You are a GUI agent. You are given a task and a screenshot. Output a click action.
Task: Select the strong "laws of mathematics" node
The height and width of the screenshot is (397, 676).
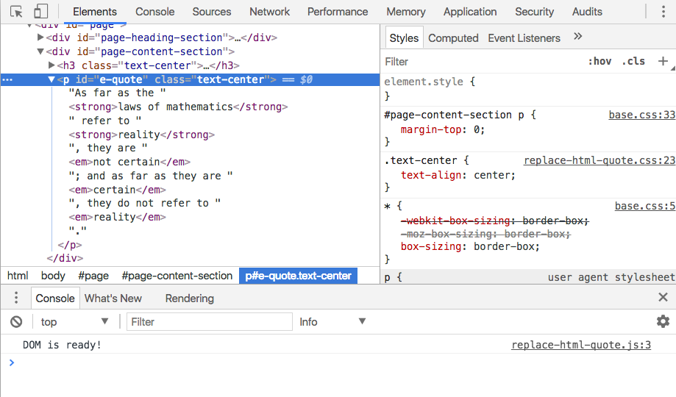pyautogui.click(x=178, y=107)
